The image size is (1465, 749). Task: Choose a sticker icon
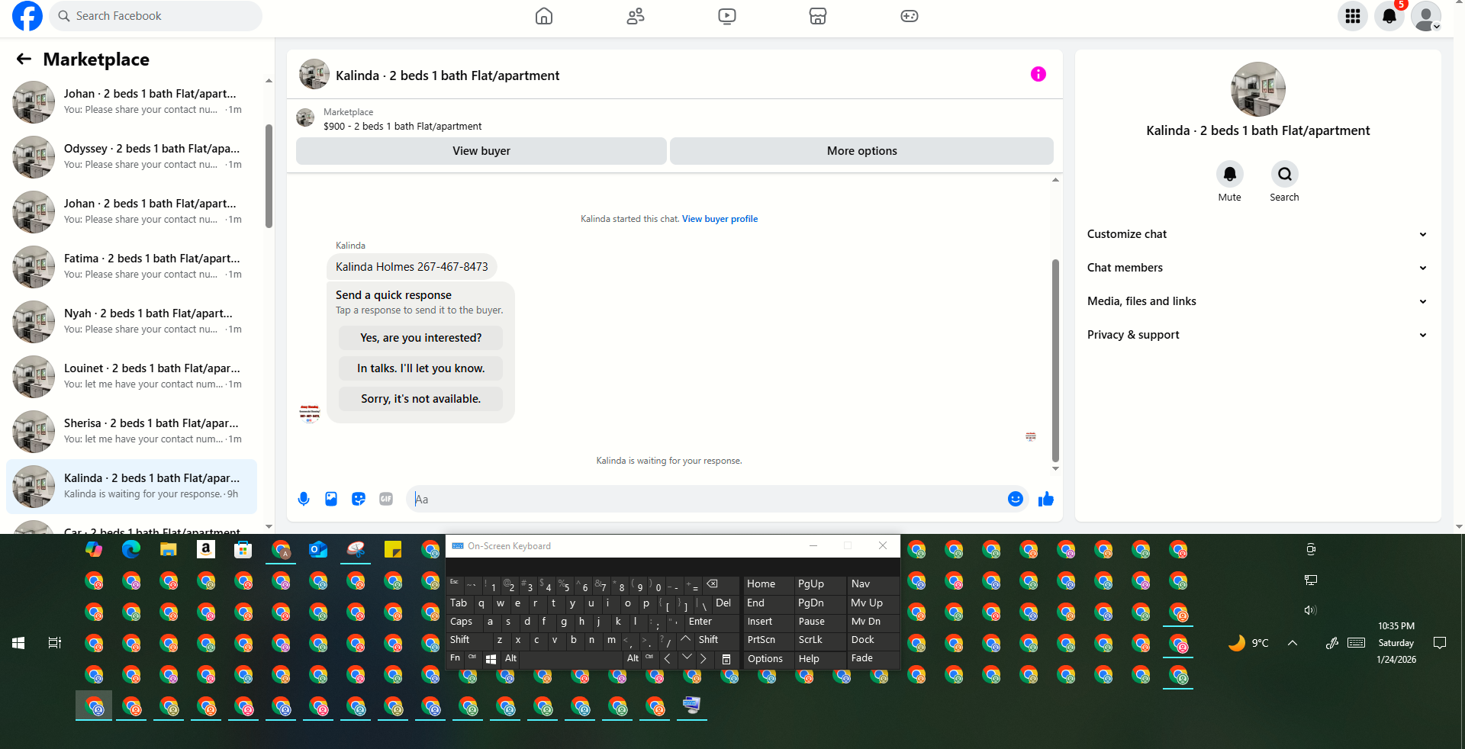click(359, 499)
